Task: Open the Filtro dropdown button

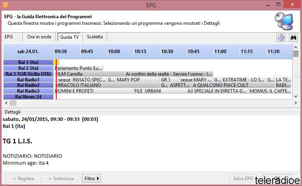Action: [x=92, y=179]
